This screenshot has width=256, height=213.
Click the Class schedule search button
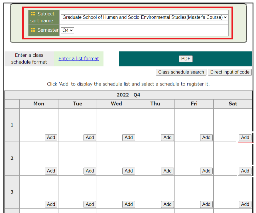tap(181, 72)
